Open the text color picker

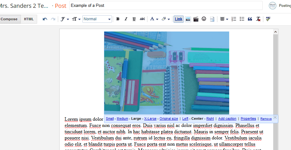click(154, 19)
